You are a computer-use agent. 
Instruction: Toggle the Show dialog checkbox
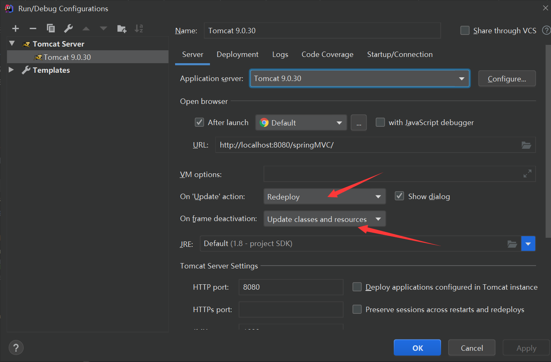(x=400, y=196)
